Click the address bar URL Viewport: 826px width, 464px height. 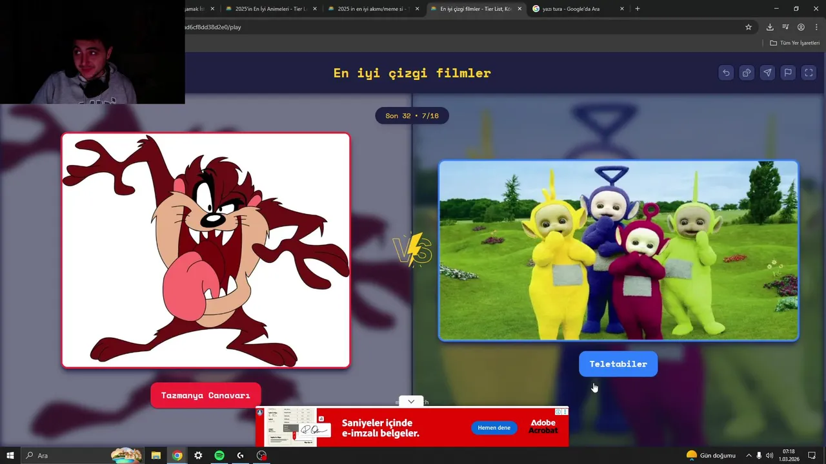213,27
